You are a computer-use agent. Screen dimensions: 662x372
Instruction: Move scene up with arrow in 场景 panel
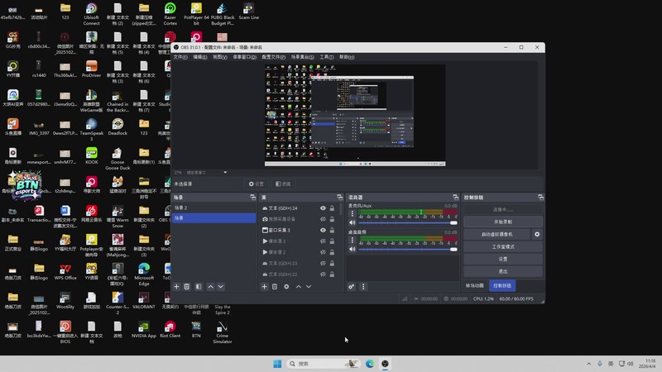click(x=211, y=286)
